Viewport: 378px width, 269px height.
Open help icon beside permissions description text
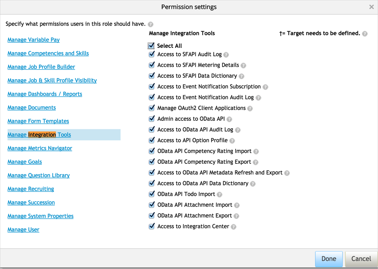(x=150, y=24)
